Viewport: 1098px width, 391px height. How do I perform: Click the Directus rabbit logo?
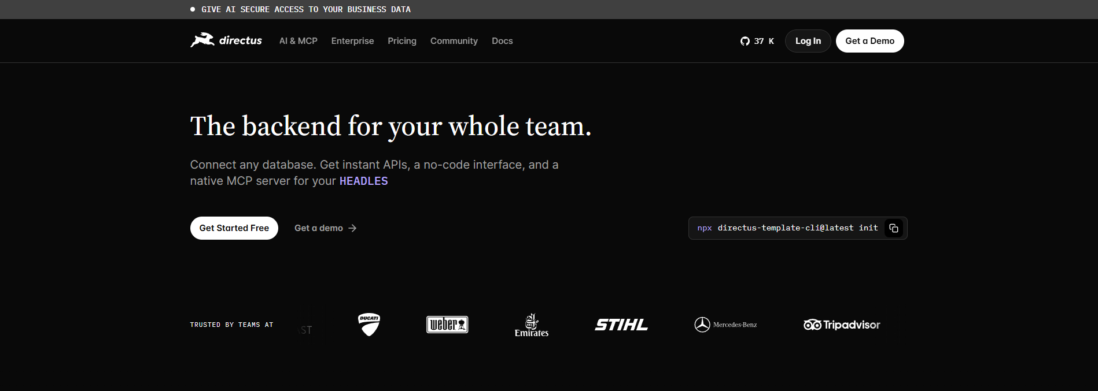click(x=226, y=40)
